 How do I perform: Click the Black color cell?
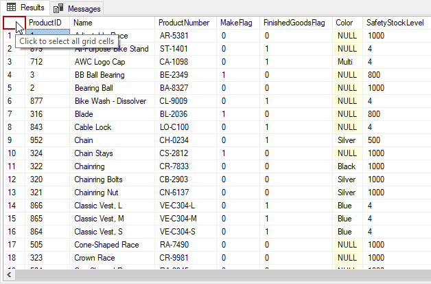348,166
